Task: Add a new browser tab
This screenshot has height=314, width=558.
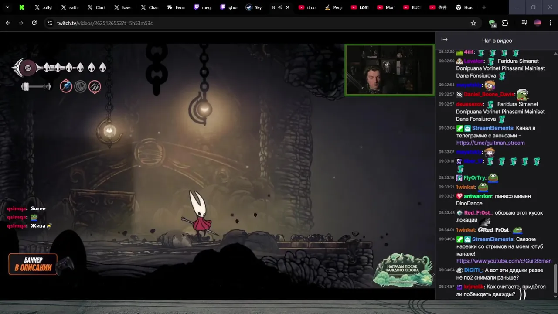Action: [484, 7]
